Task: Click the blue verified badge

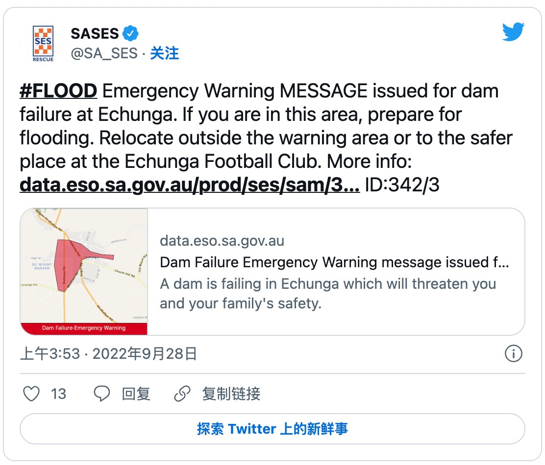Action: 131,34
